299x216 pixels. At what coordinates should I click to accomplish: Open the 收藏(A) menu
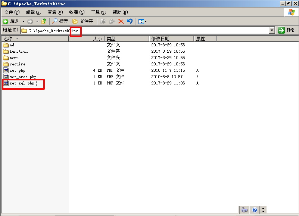click(77, 12)
